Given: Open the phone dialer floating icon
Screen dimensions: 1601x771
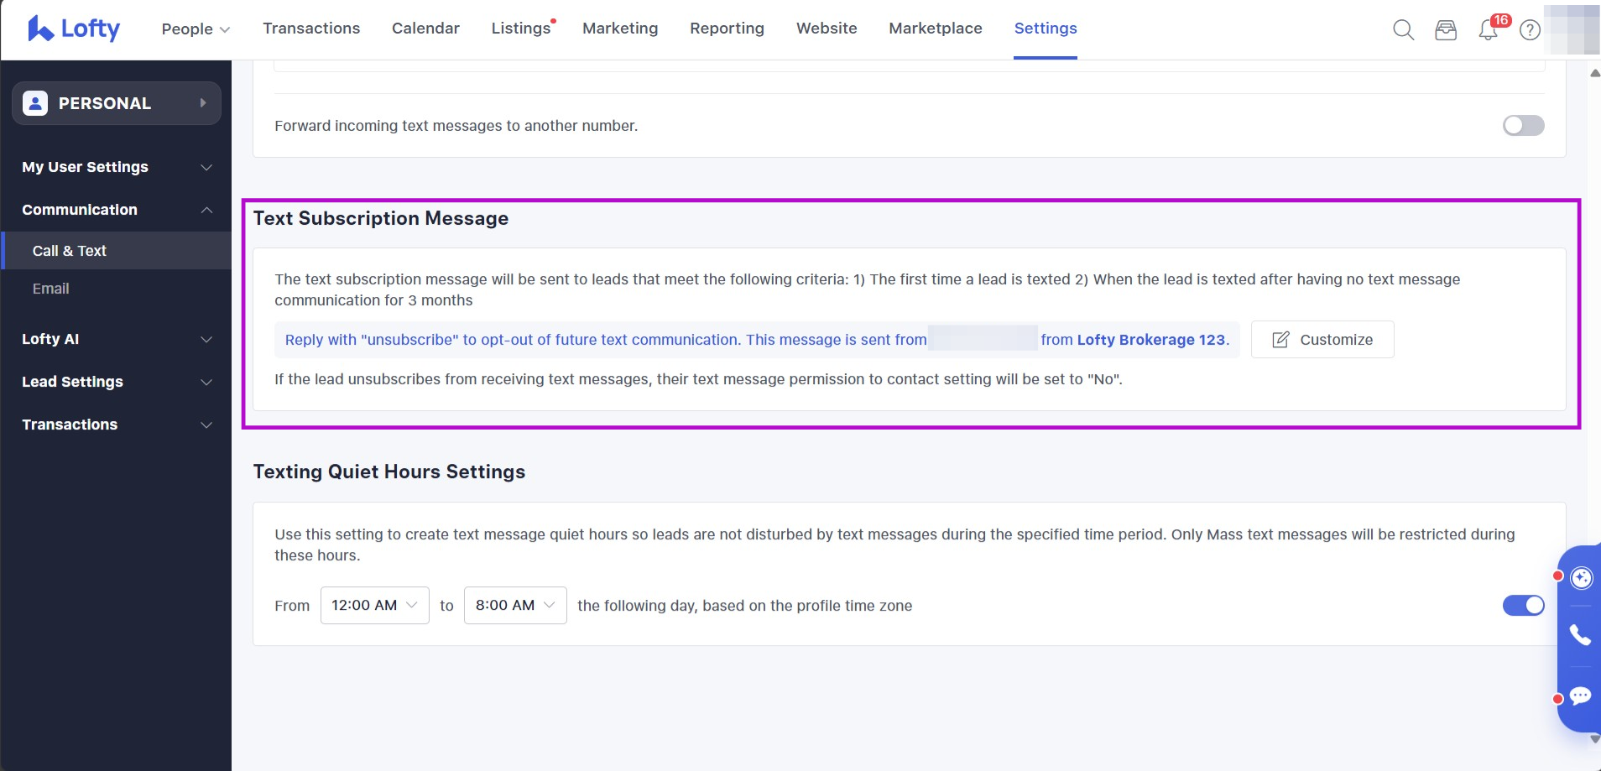Looking at the screenshot, I should 1581,635.
